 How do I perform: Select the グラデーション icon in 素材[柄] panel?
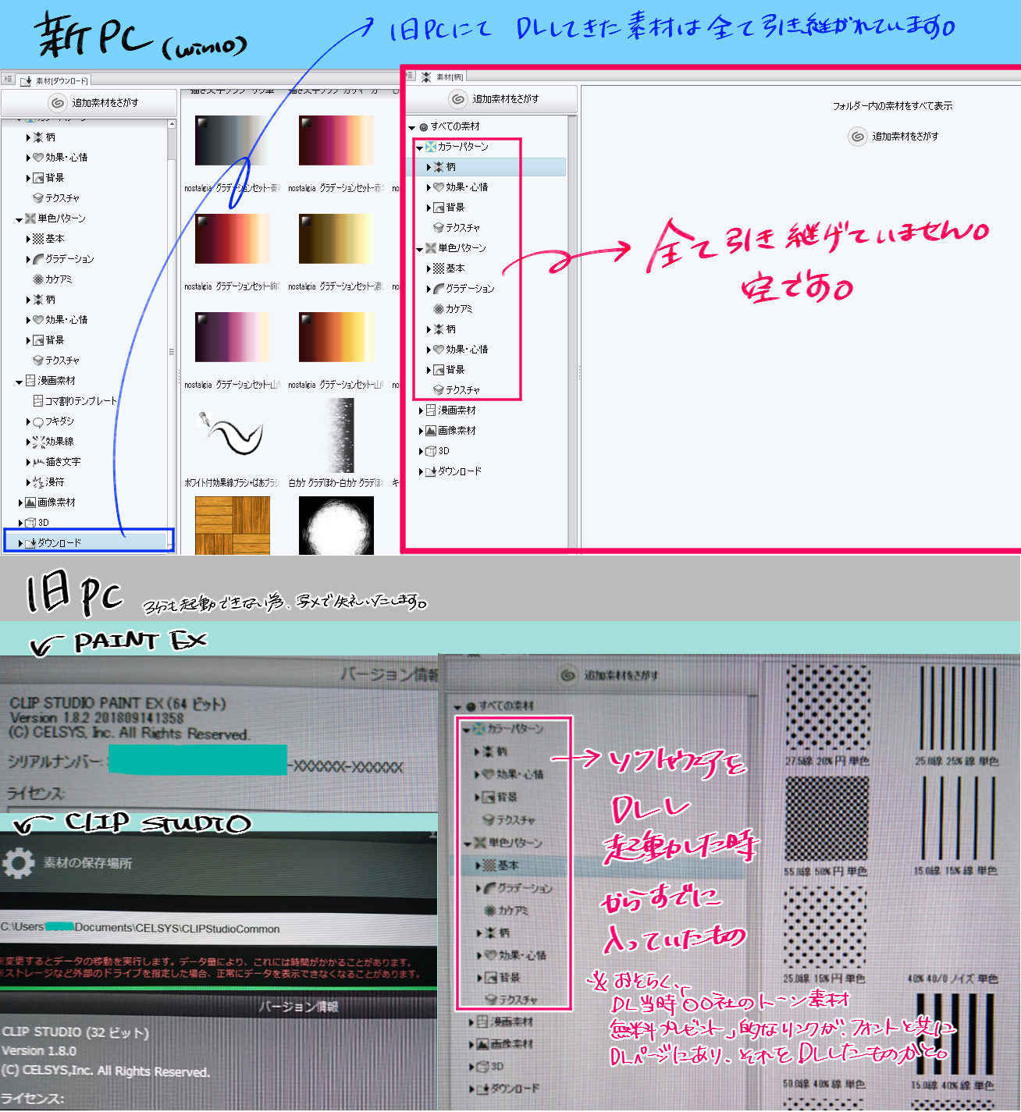439,289
